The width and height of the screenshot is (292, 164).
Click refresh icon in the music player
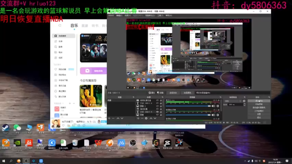tap(60, 26)
